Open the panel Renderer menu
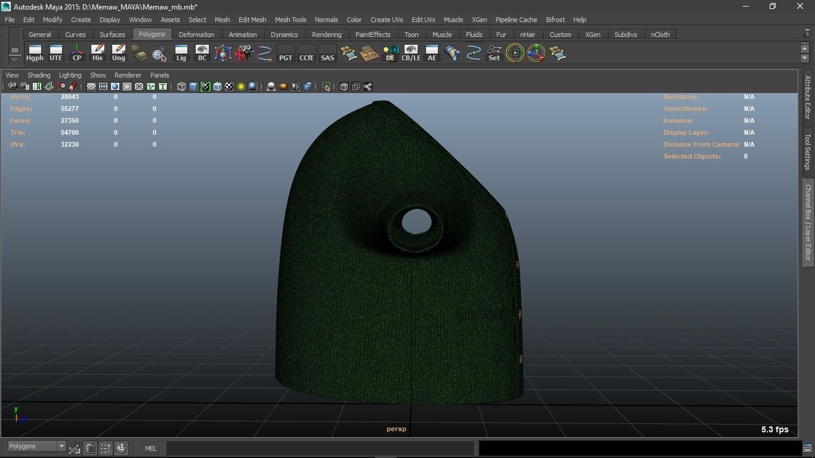The image size is (815, 458). click(x=128, y=75)
